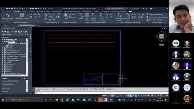Open File Explorer from the taskbar
This screenshot has width=194, height=109.
coord(73,100)
